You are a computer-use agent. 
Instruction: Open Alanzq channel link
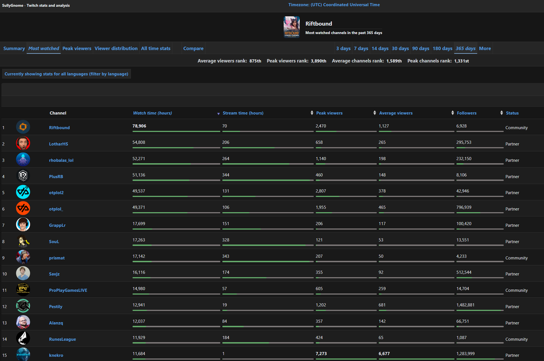56,323
